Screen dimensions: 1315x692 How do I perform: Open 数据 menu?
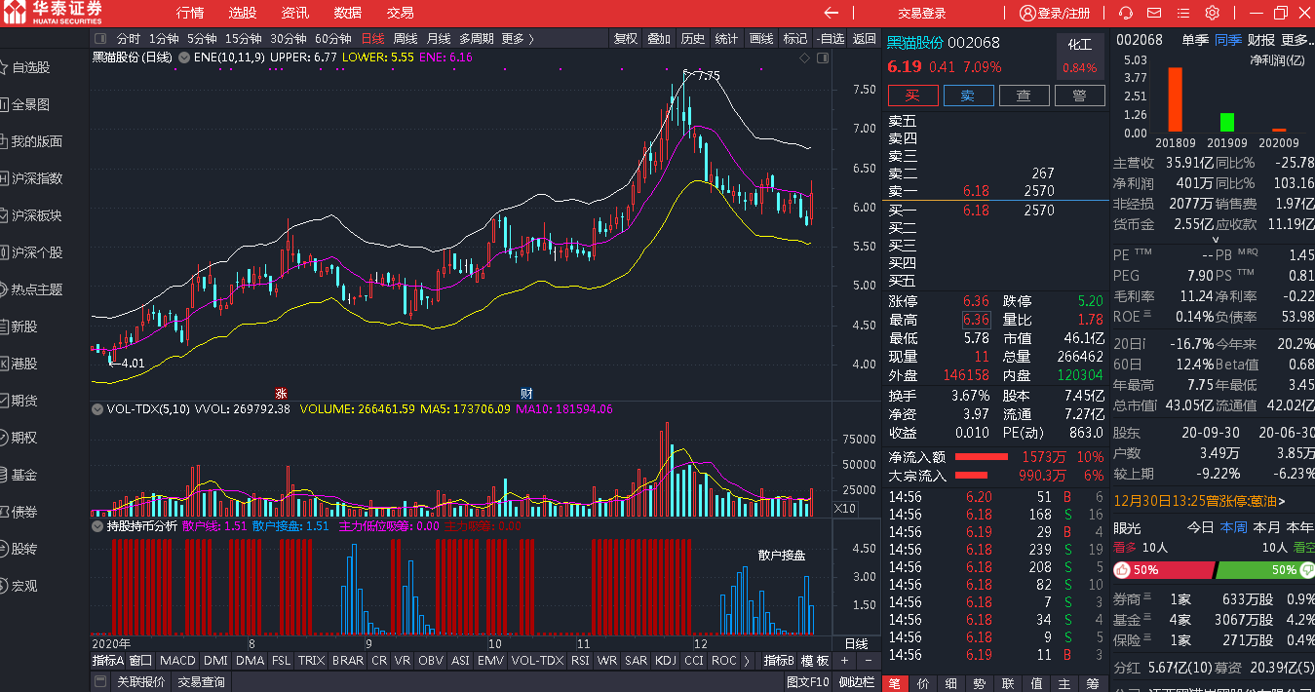tap(347, 13)
